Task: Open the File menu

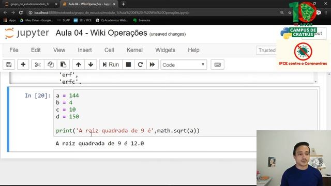Action: tap(14, 50)
